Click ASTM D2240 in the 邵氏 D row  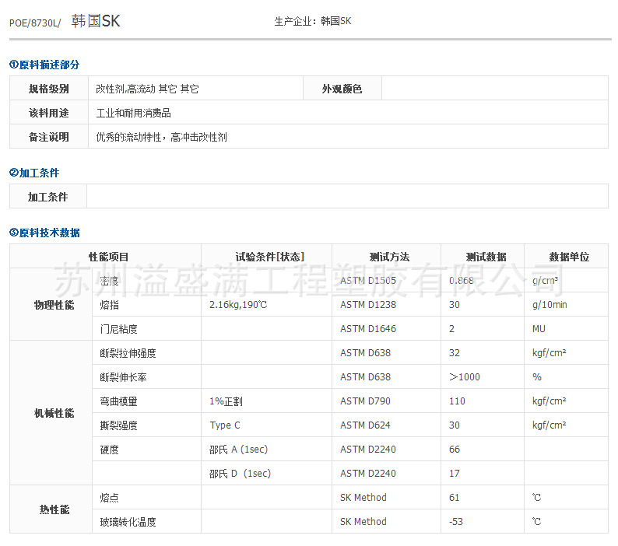click(368, 473)
